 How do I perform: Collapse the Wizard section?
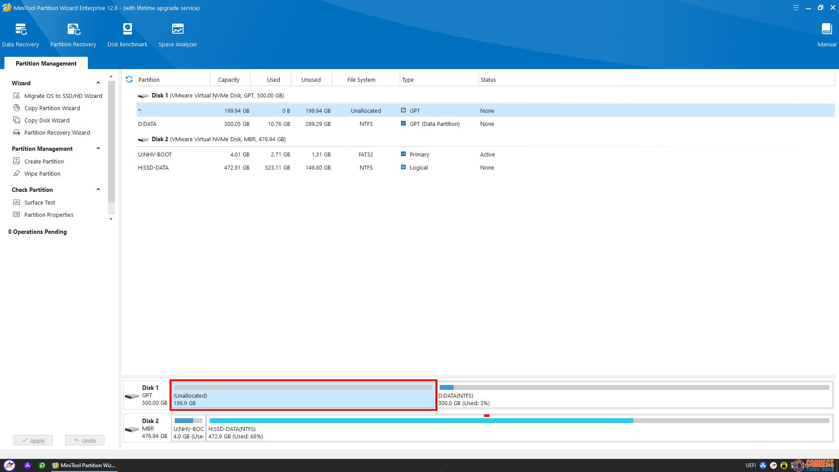click(x=98, y=83)
